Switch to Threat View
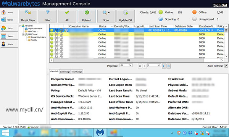229x137 pixels. 28,16
